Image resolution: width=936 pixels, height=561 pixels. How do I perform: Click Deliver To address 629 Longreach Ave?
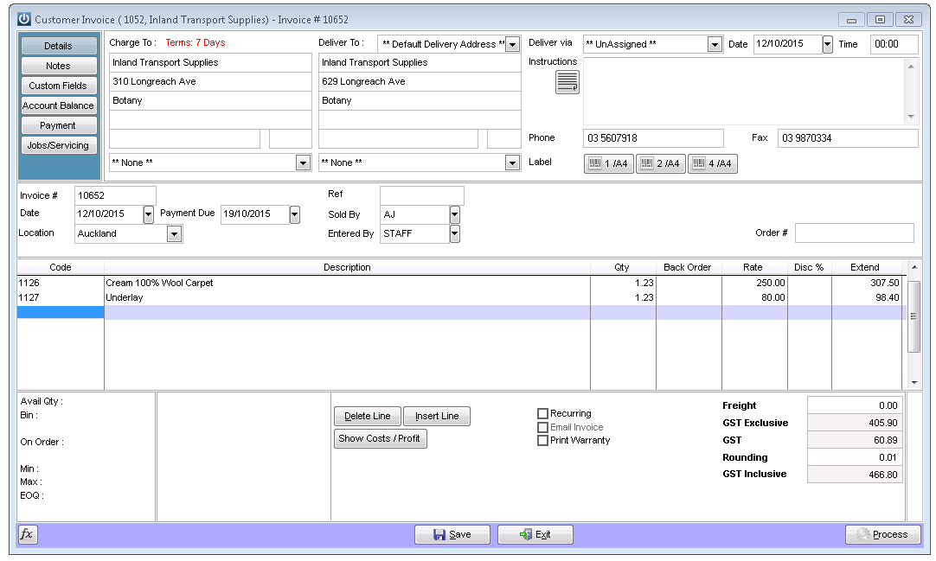(x=420, y=81)
